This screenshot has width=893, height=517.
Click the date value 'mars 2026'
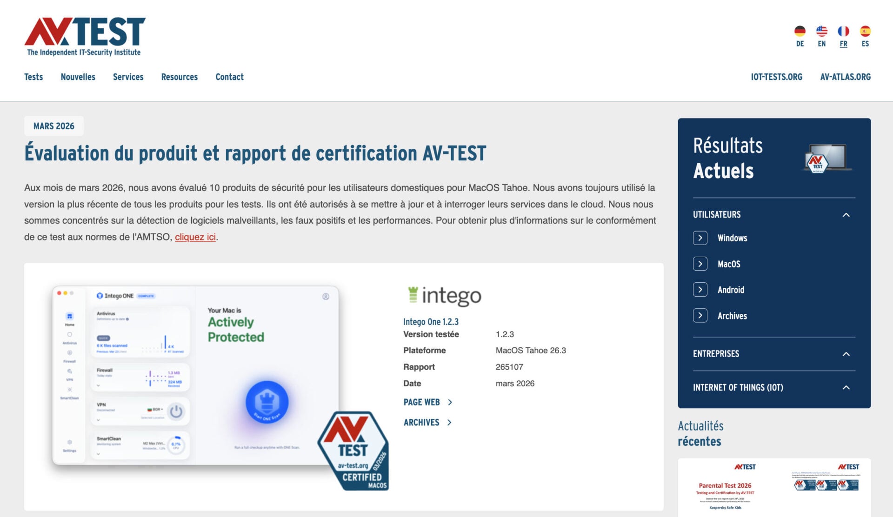point(515,384)
